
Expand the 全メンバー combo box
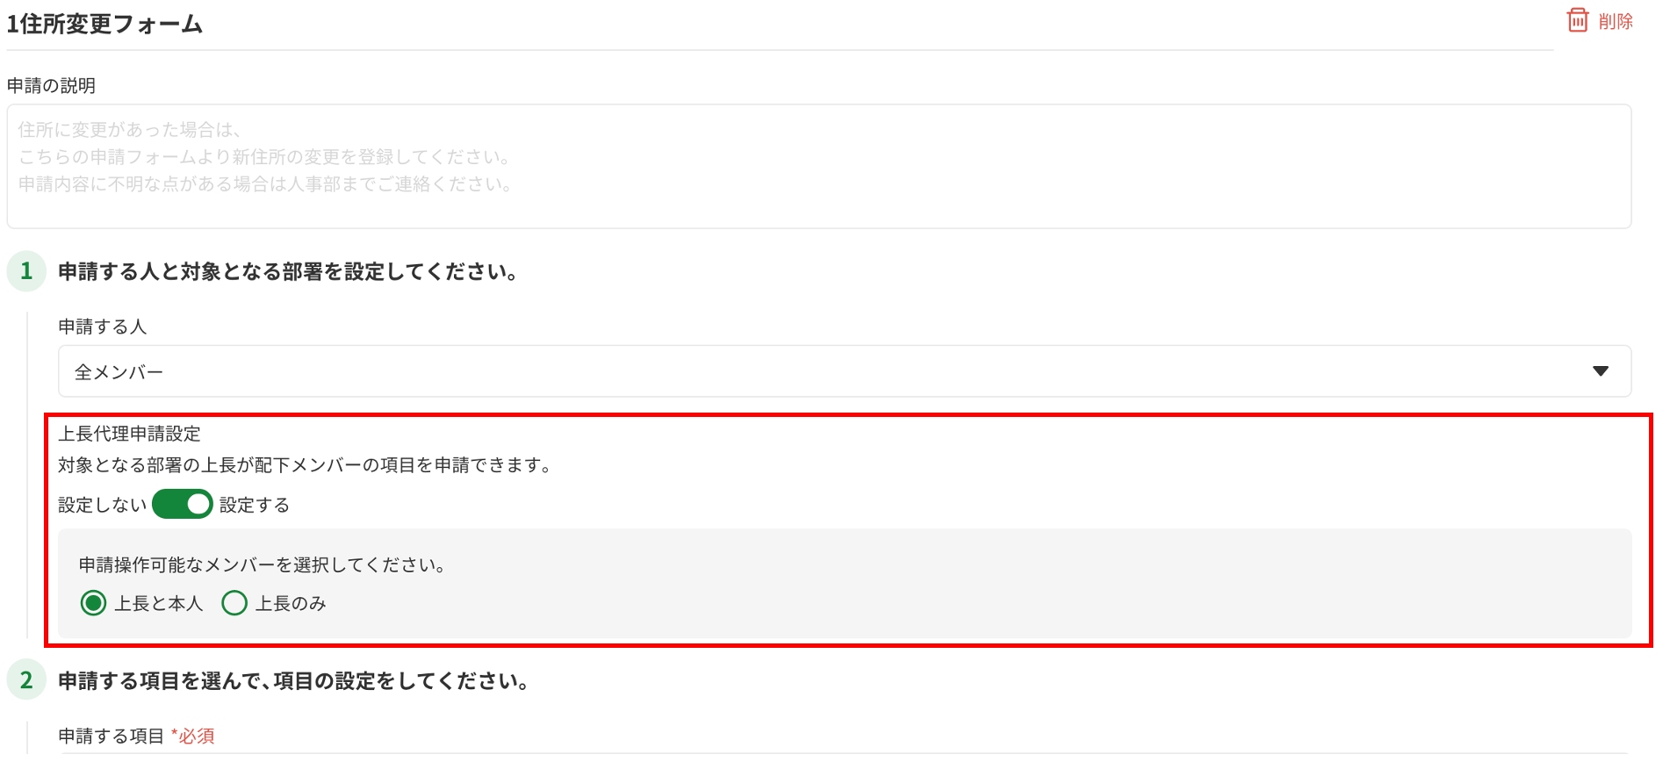click(845, 371)
